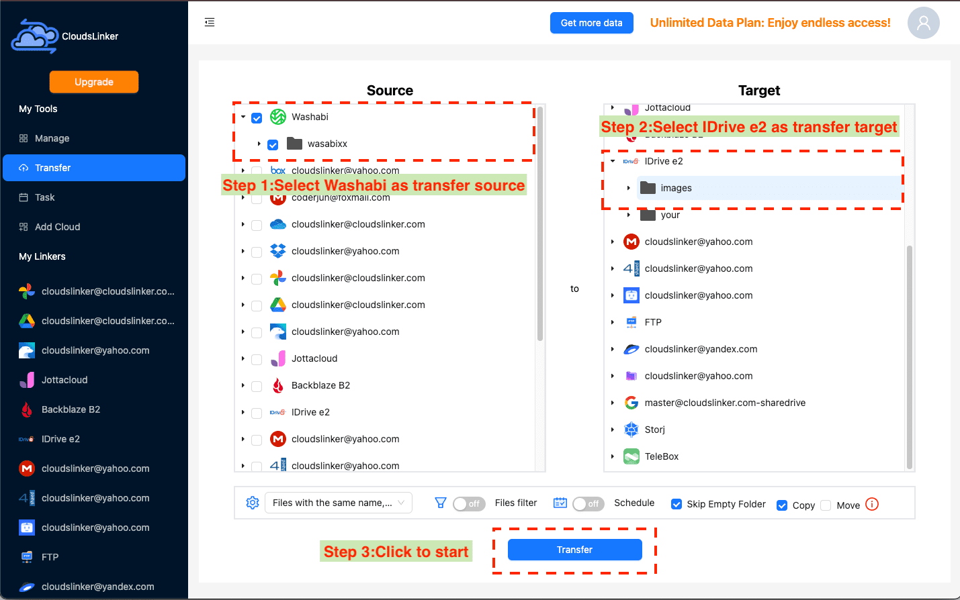Select master@cloudslinker.com-sharedrive in Target

coord(725,403)
